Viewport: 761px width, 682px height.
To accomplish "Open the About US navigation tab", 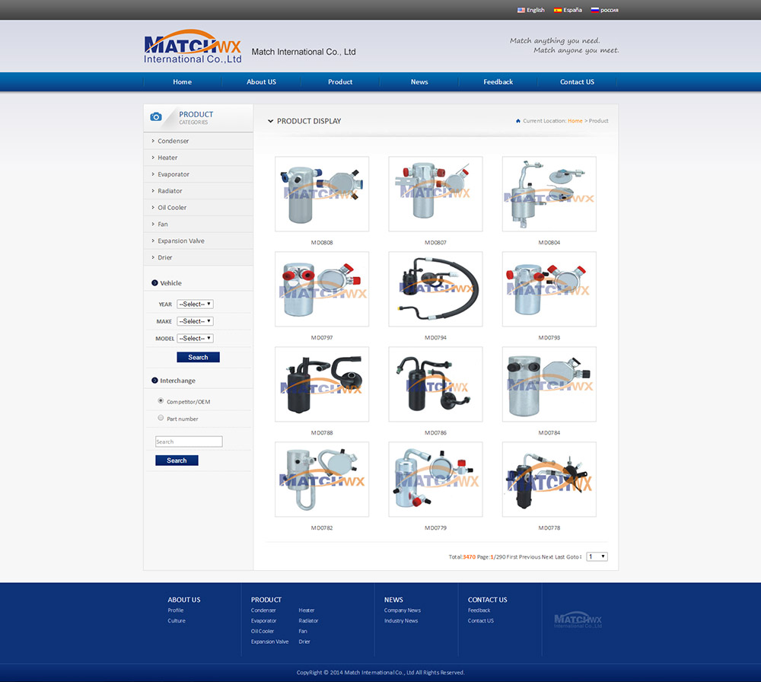I will [x=261, y=82].
